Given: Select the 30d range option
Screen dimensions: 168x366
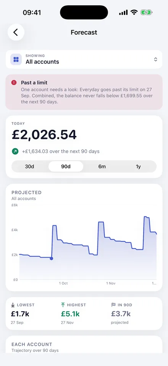Looking at the screenshot, I should click(x=29, y=167).
